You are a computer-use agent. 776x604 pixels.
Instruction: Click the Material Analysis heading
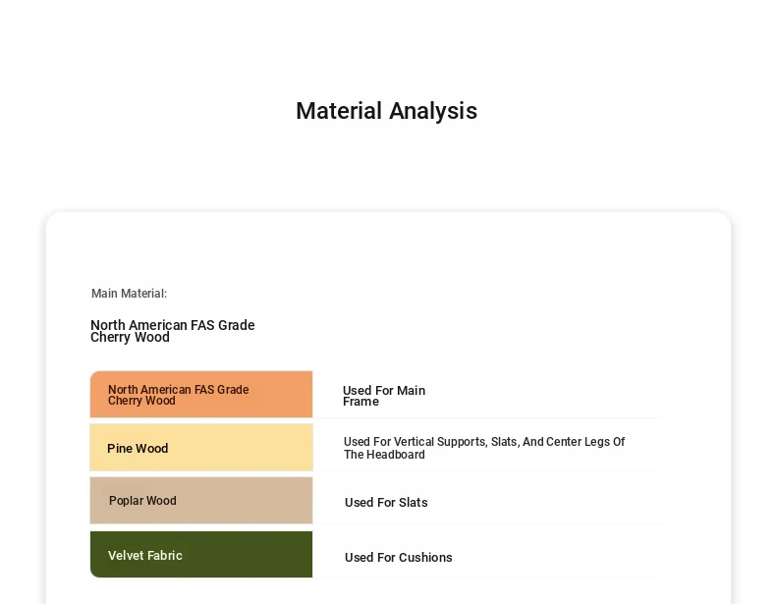(x=386, y=111)
